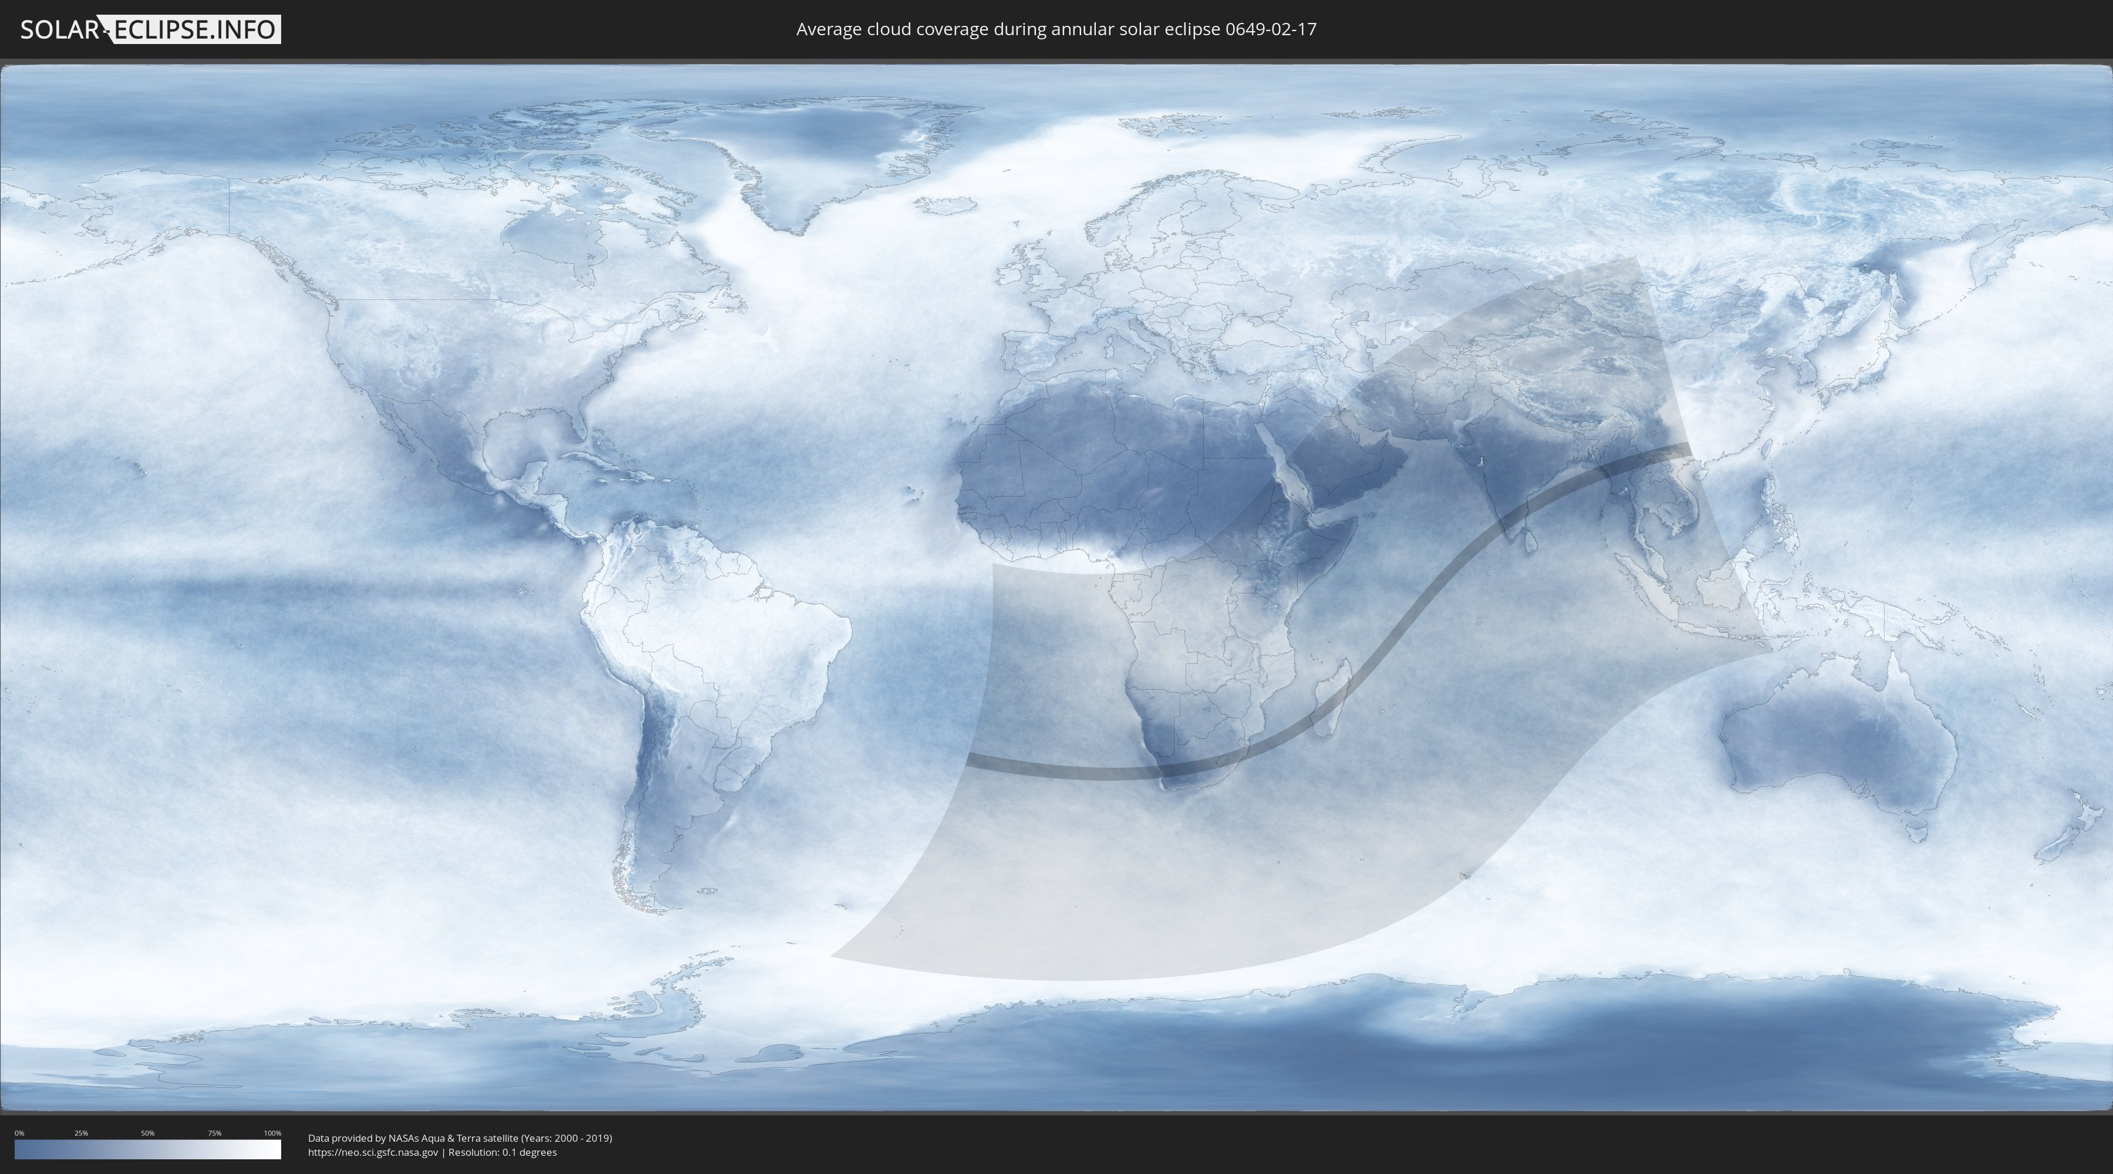Click the 75% legend label
The height and width of the screenshot is (1174, 2113).
214,1133
